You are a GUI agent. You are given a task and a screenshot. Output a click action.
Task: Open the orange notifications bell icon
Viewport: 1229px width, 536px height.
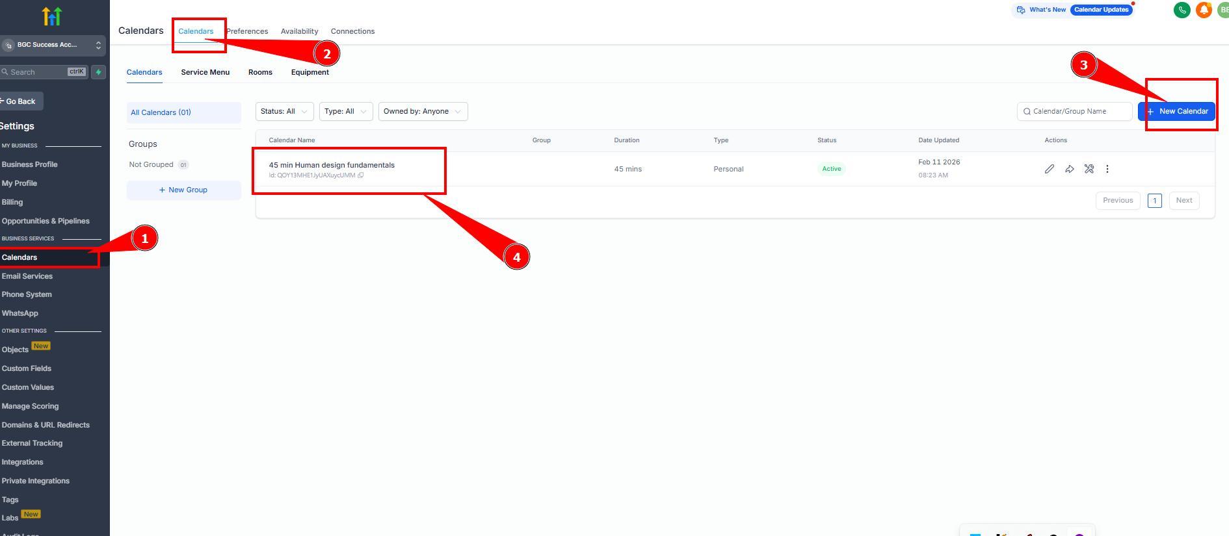click(1203, 10)
